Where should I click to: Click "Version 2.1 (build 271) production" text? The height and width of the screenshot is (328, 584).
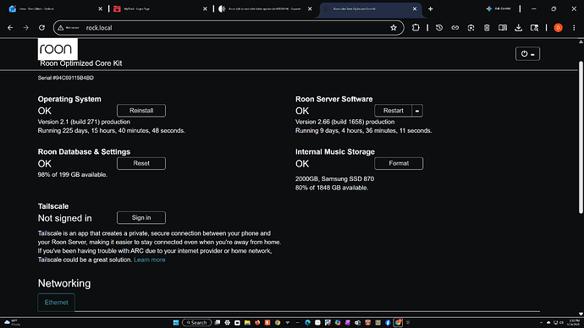coord(84,122)
